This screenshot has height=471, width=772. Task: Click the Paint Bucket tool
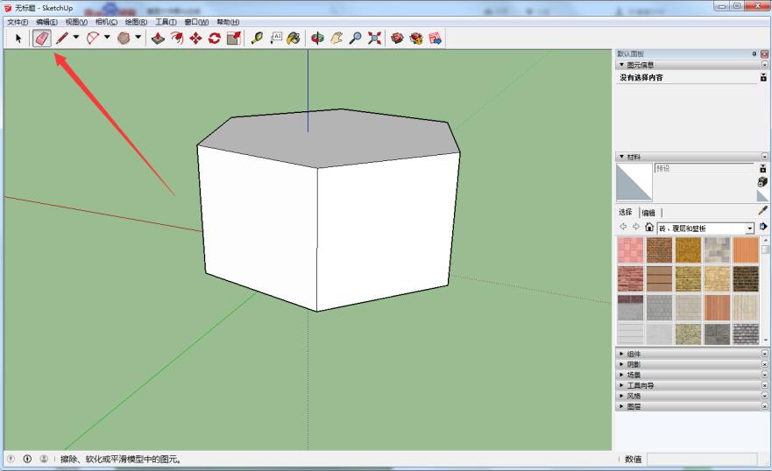(294, 38)
